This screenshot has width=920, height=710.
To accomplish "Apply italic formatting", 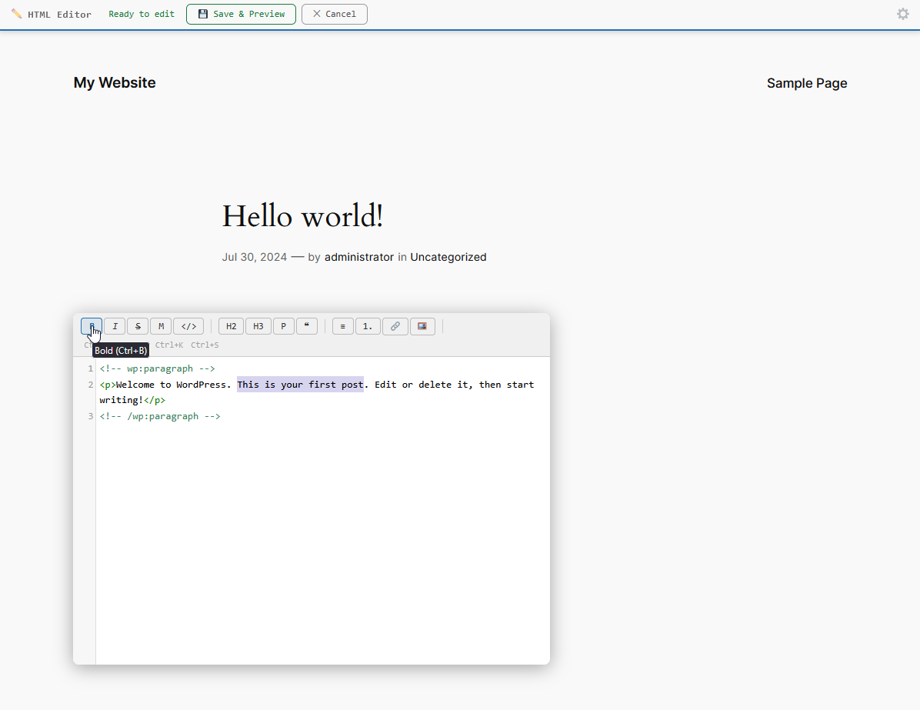I will point(115,325).
